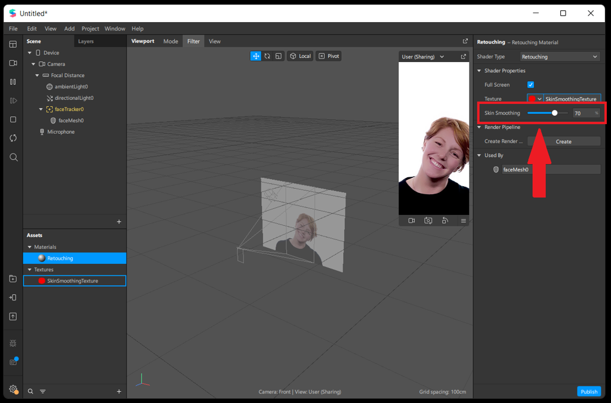
Task: Click the play-step icon in left sidebar
Action: (x=13, y=100)
